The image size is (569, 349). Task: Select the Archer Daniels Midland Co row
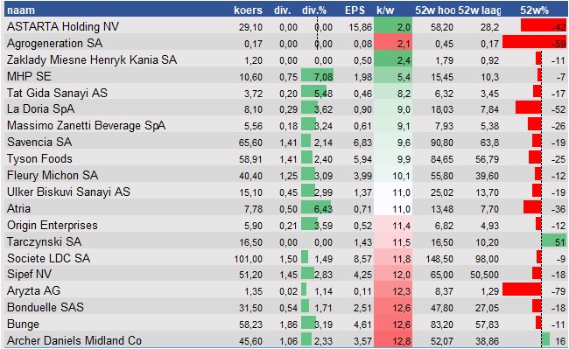[286, 340]
